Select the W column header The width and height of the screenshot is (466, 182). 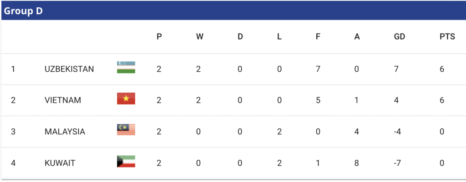199,37
